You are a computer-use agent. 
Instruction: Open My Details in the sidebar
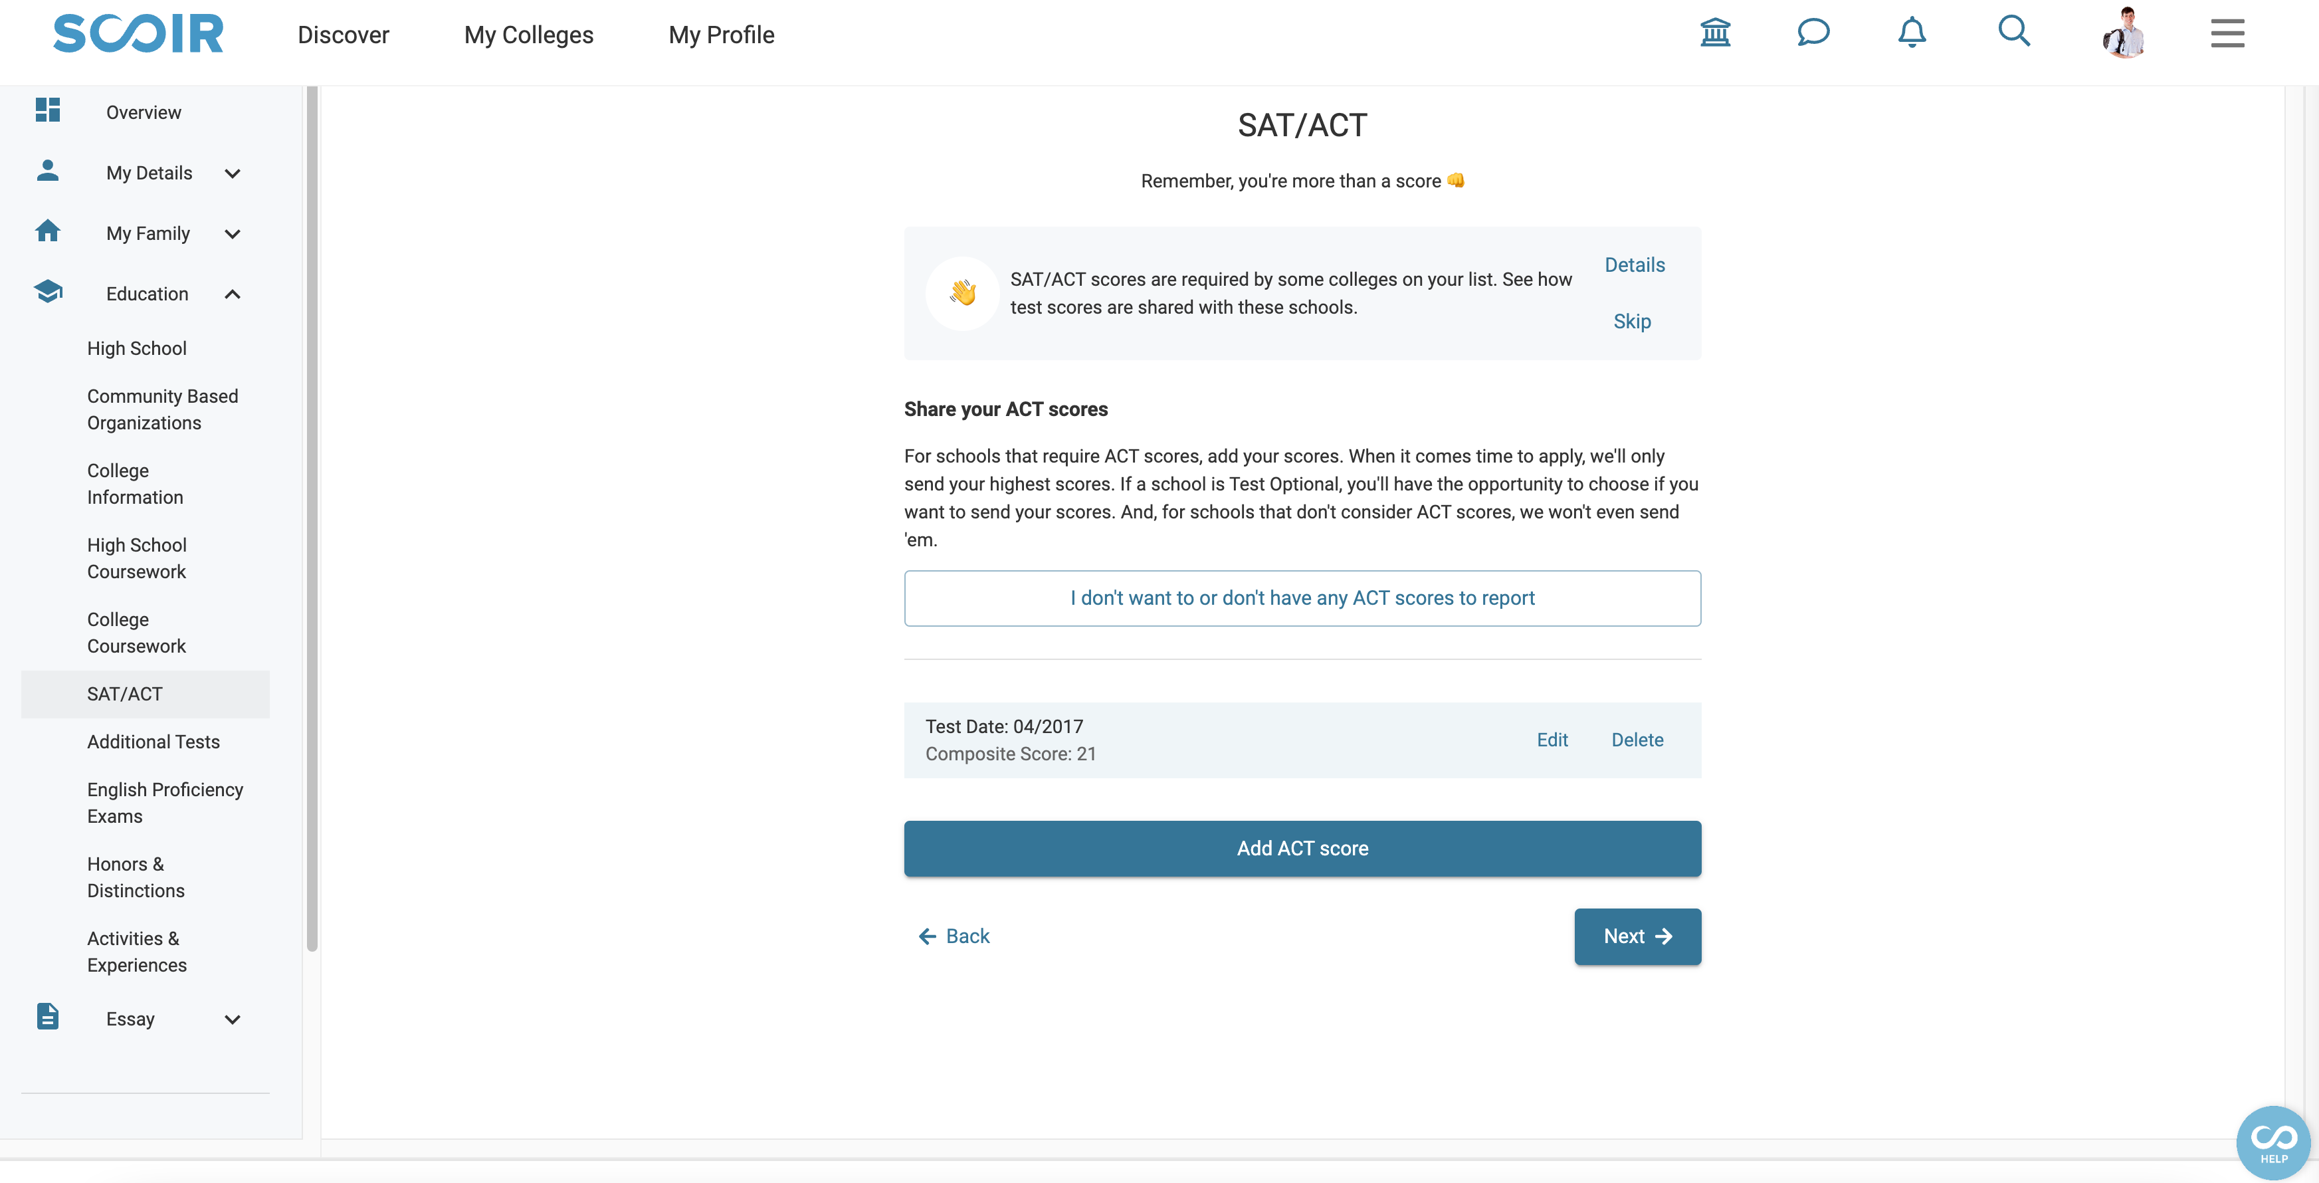coord(150,173)
